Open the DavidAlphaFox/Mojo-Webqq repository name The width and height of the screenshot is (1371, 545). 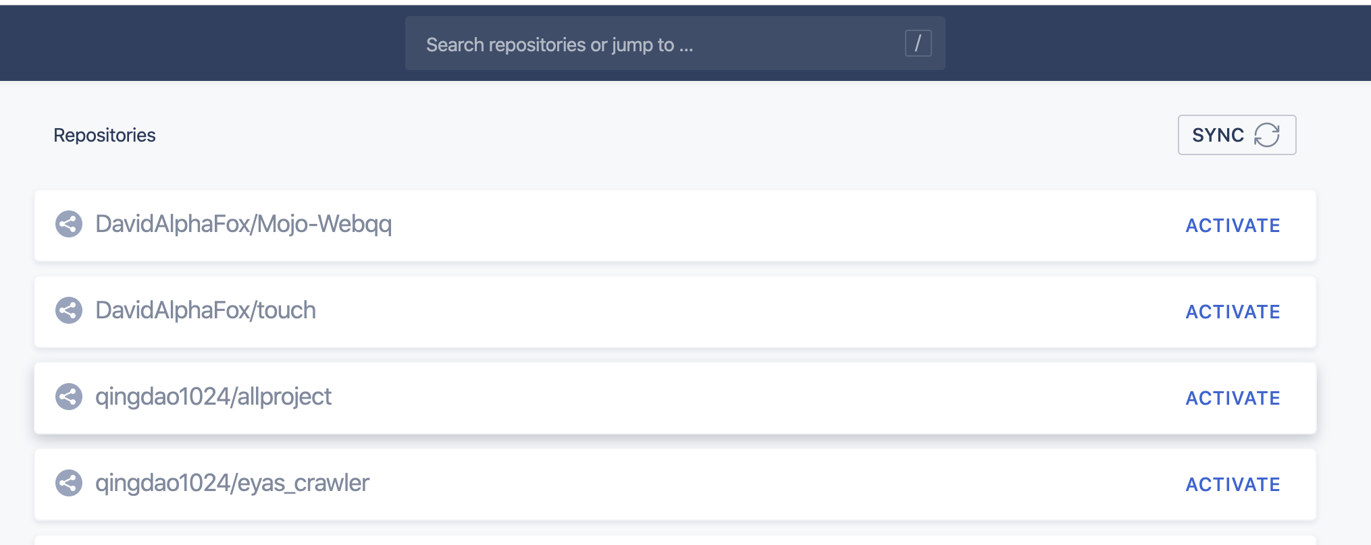tap(243, 224)
